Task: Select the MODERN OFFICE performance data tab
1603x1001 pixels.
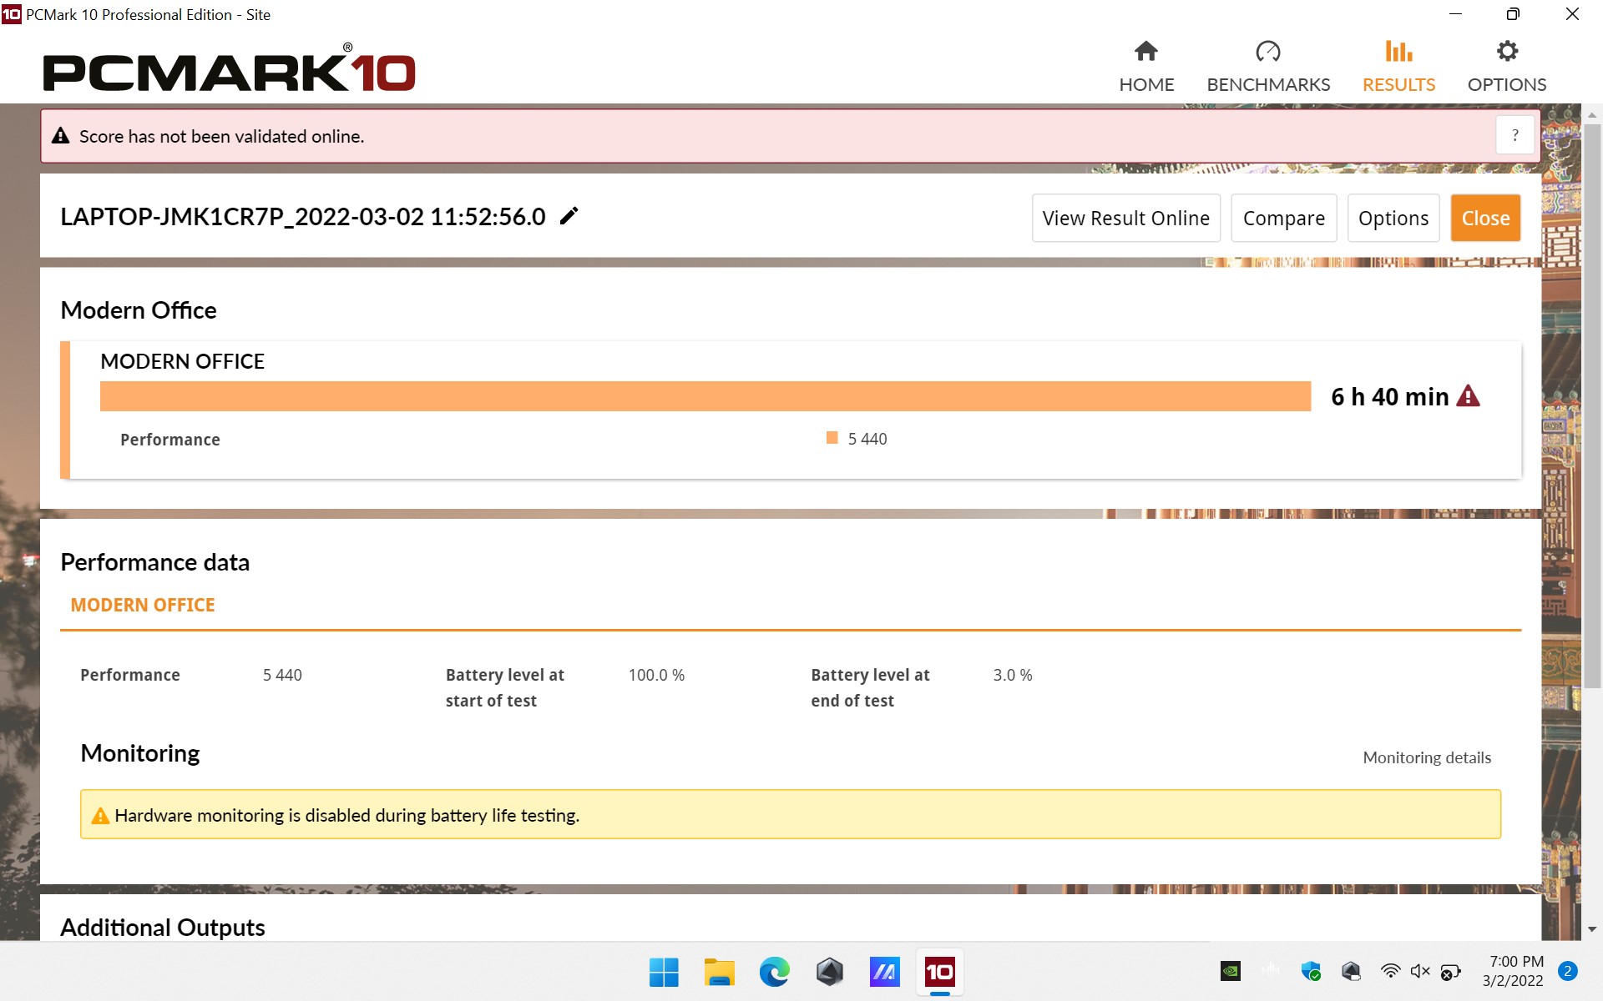Action: (x=143, y=605)
